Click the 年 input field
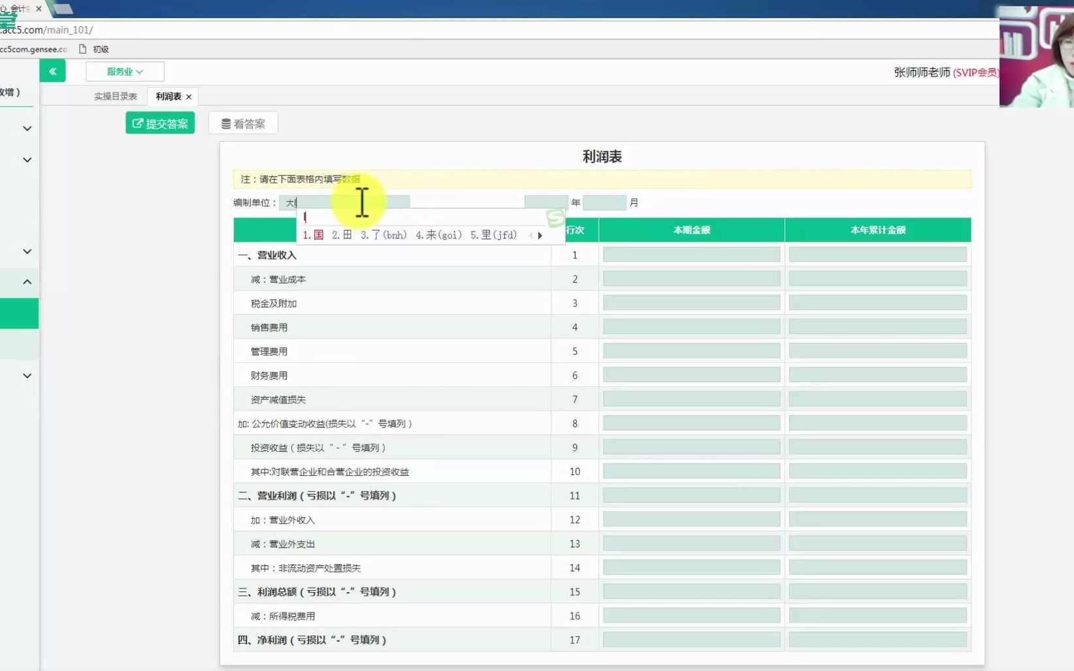The image size is (1074, 671). click(547, 202)
